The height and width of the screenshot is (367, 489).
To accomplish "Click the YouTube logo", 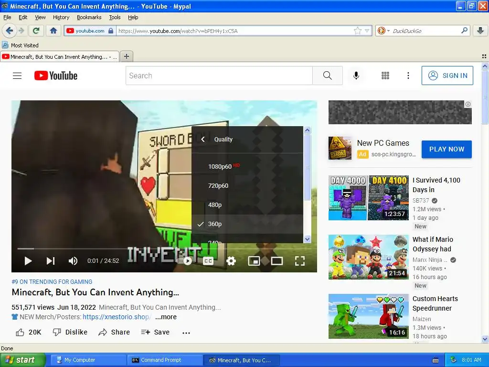I will [x=56, y=76].
